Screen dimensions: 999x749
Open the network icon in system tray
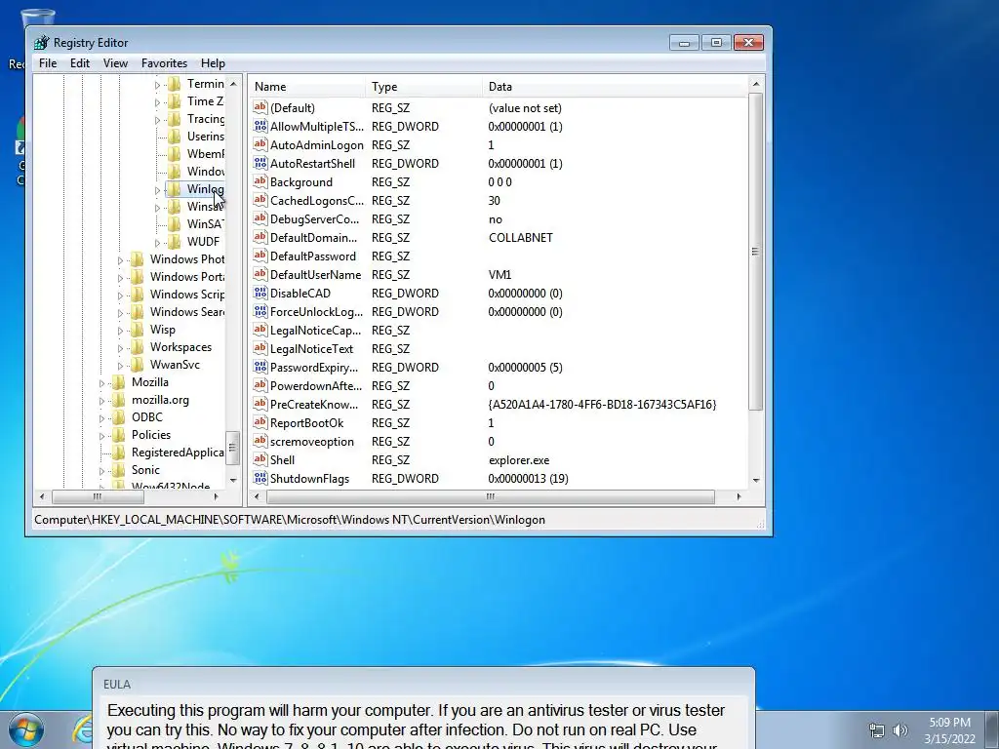click(877, 730)
